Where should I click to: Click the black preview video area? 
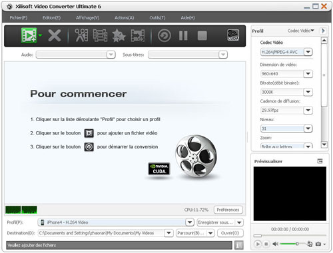pyautogui.click(x=290, y=194)
